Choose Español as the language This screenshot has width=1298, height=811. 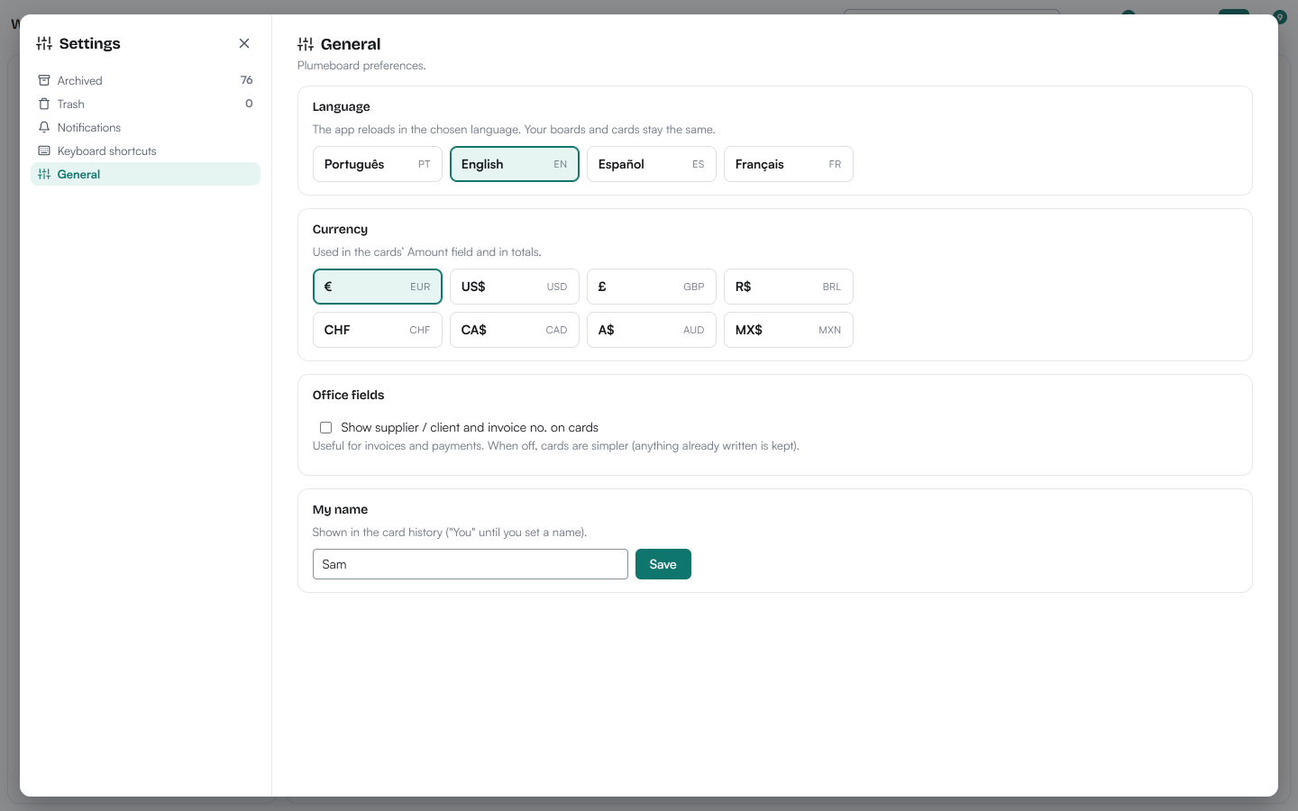pyautogui.click(x=652, y=164)
